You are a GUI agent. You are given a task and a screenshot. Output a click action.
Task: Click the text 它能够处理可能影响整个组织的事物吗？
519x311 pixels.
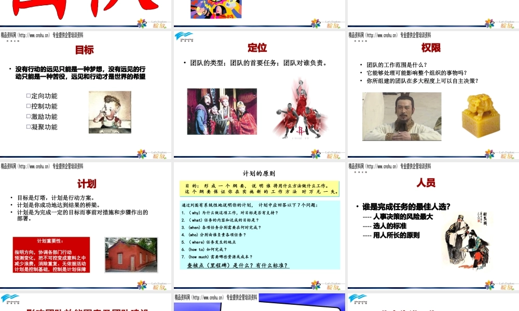point(417,73)
